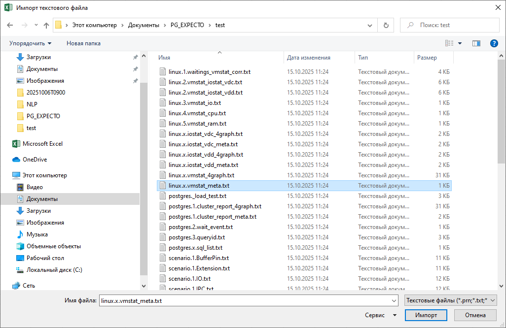
Task: Select Этот компьютер in the breadcrumb
Action: tap(95, 25)
